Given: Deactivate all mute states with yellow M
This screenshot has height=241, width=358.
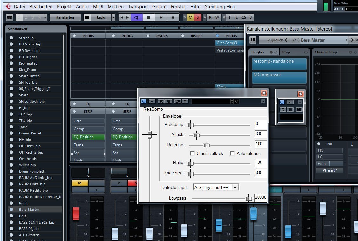Looking at the screenshot, I should [190, 17].
